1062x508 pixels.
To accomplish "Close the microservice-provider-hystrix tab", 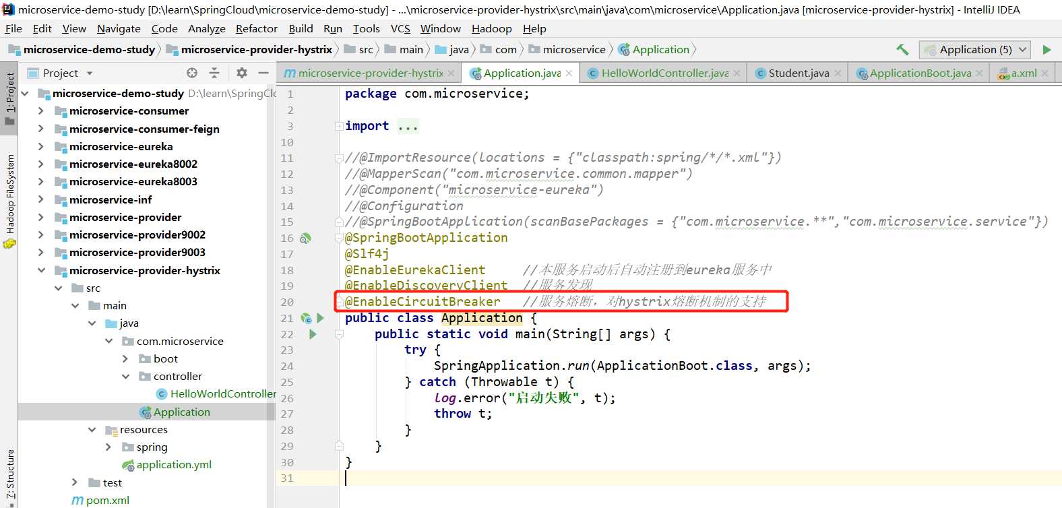I will coord(451,73).
